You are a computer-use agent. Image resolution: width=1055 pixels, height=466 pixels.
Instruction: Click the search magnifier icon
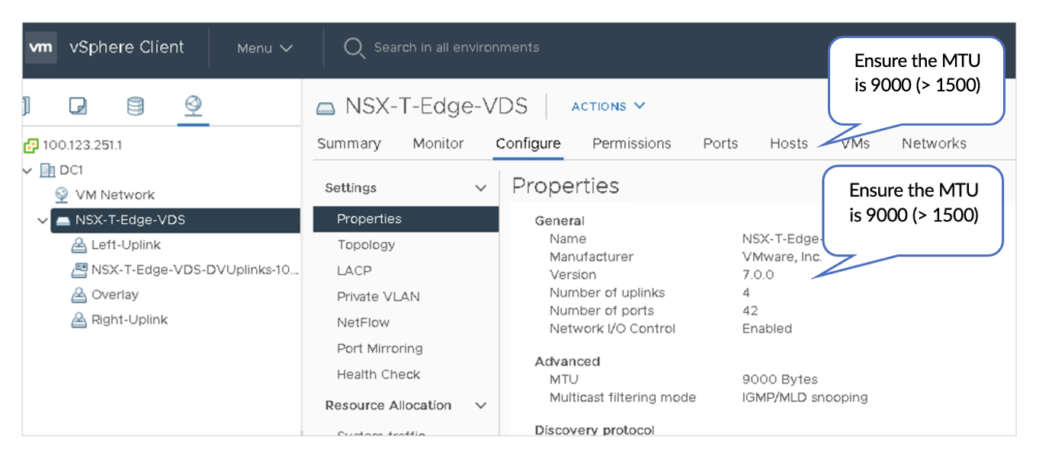(x=354, y=48)
